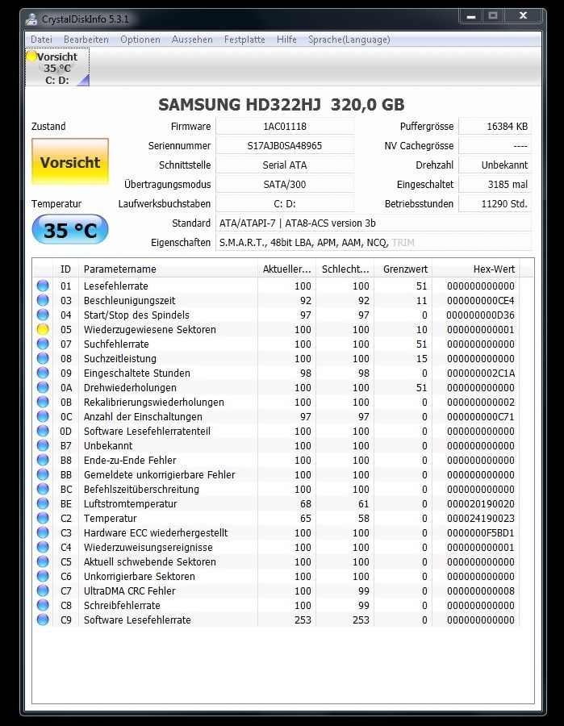
Task: Click the Firmware field 1AC01118
Action: (285, 126)
